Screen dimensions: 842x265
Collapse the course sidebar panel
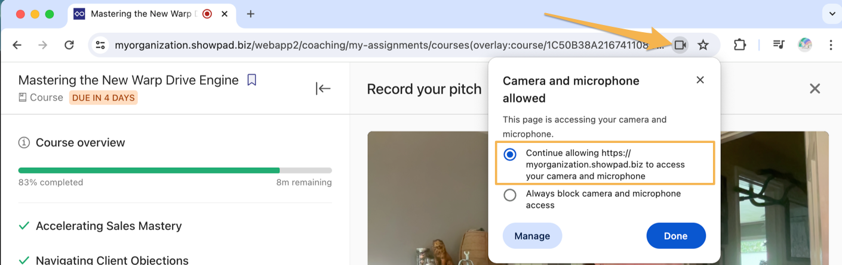point(323,89)
